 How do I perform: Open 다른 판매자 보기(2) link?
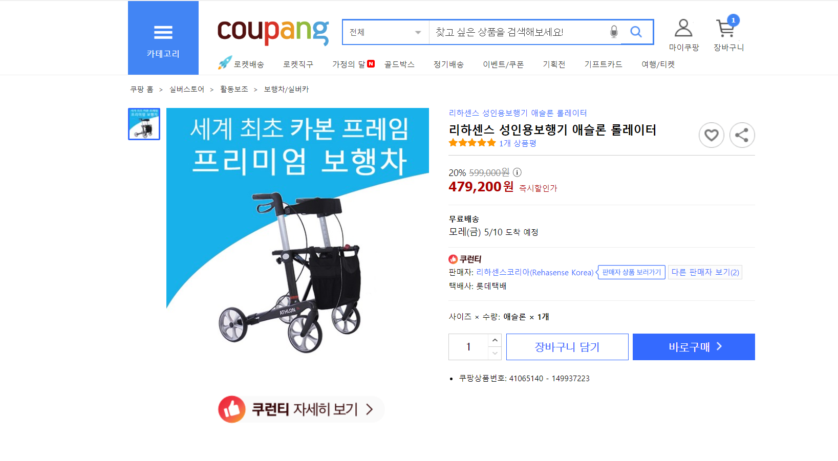pyautogui.click(x=705, y=272)
